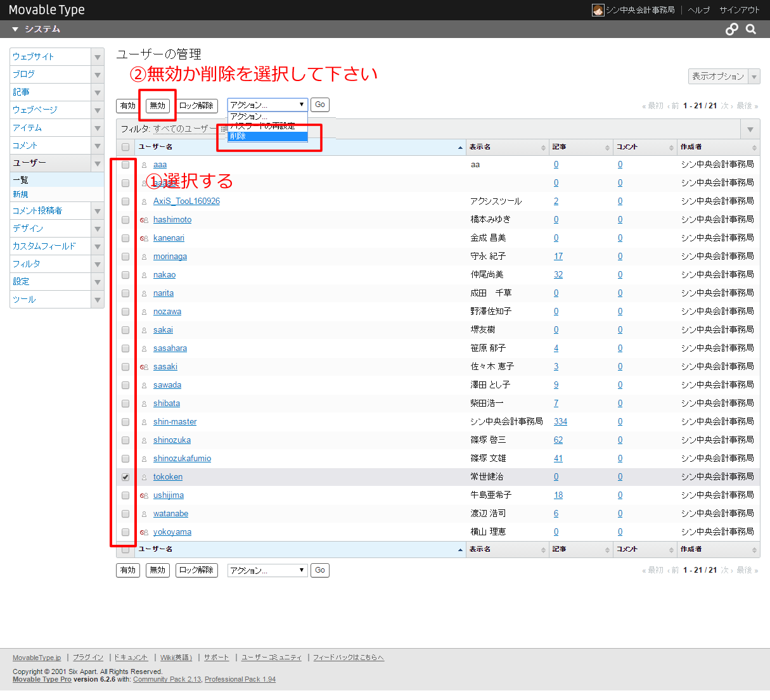Click the user status icon beside hashimoto
Viewport: 770px width, 700px height.
pyautogui.click(x=144, y=220)
